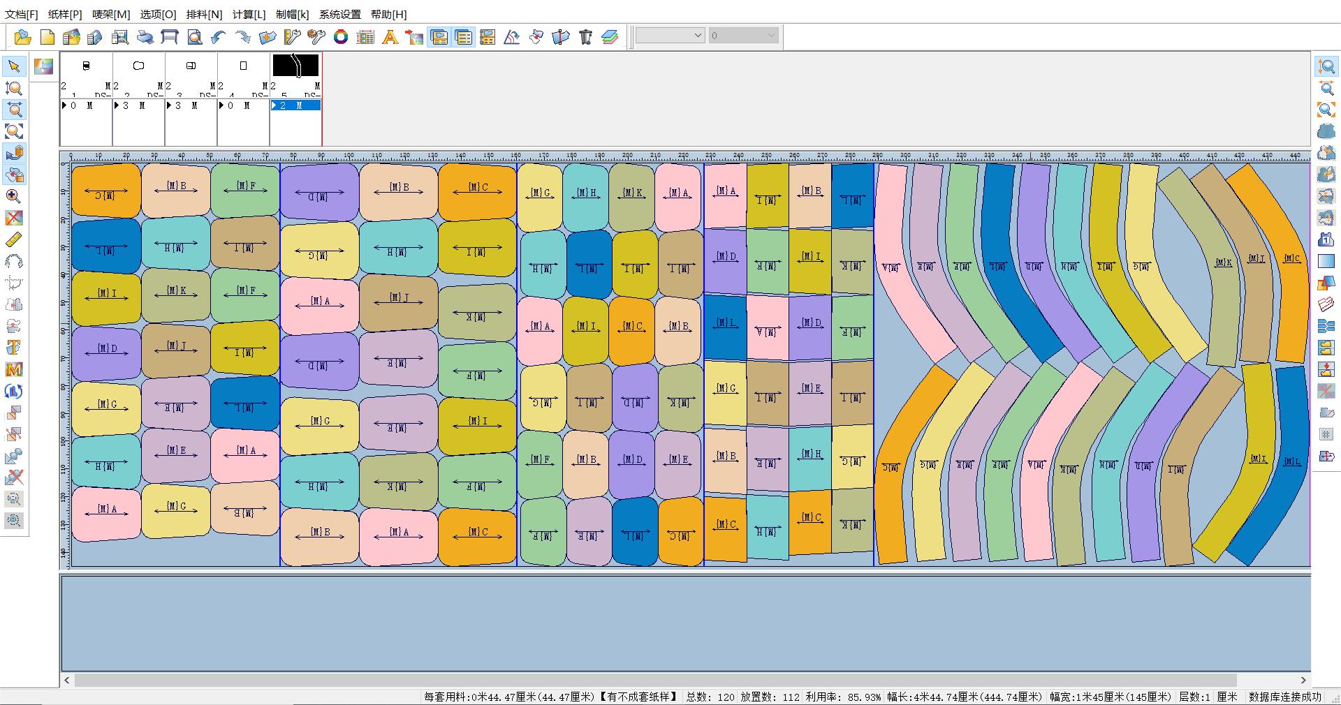
Task: Select the arrow pointer tool in left sidebar
Action: (x=13, y=67)
